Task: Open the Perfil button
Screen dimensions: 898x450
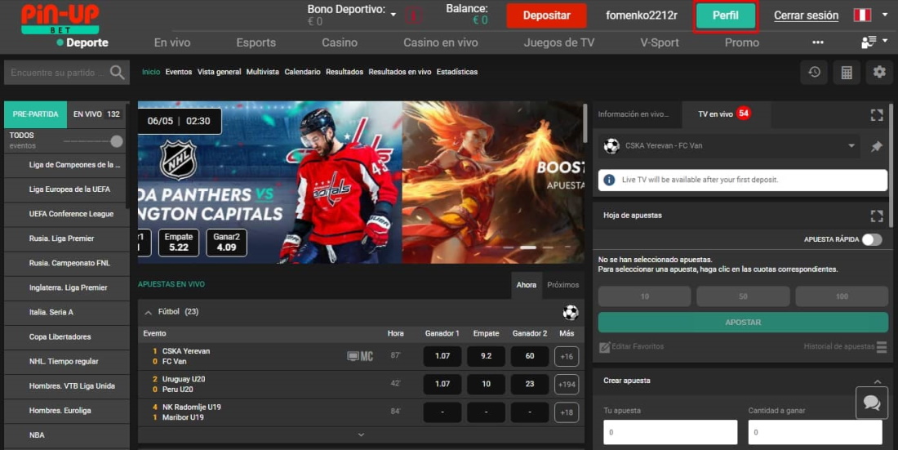Action: point(726,16)
